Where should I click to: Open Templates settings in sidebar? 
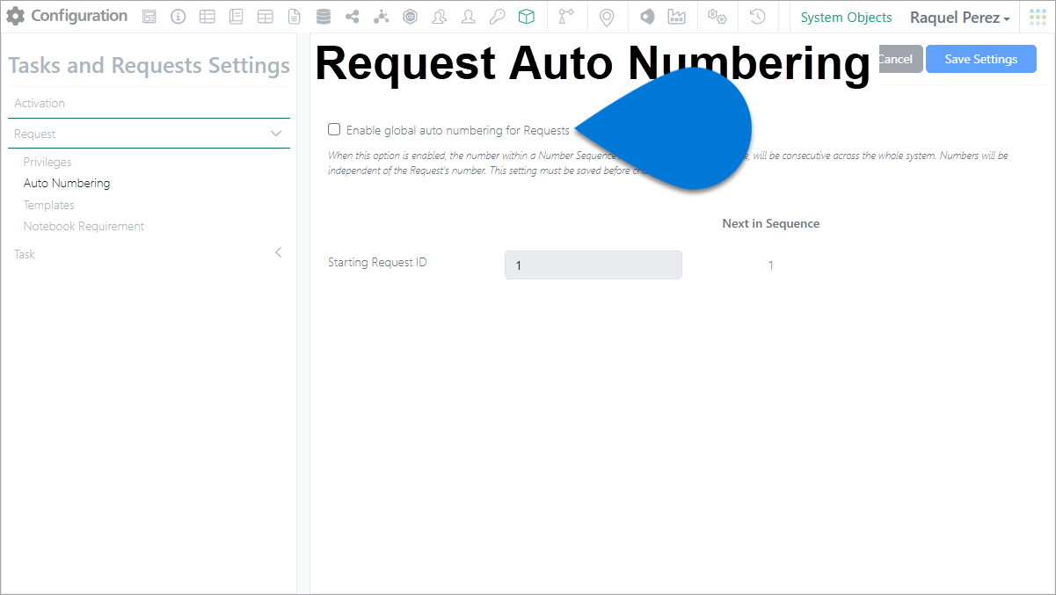(48, 205)
